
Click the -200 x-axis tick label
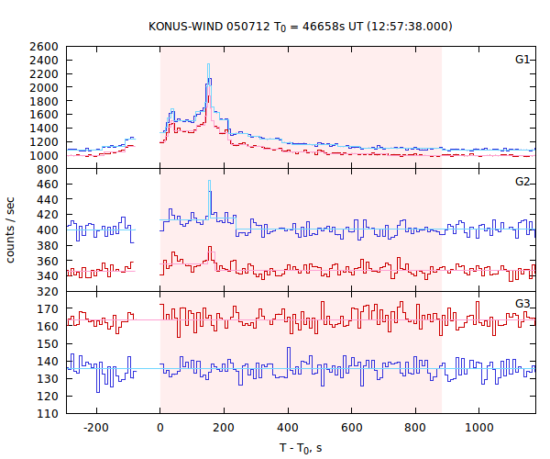(x=96, y=428)
